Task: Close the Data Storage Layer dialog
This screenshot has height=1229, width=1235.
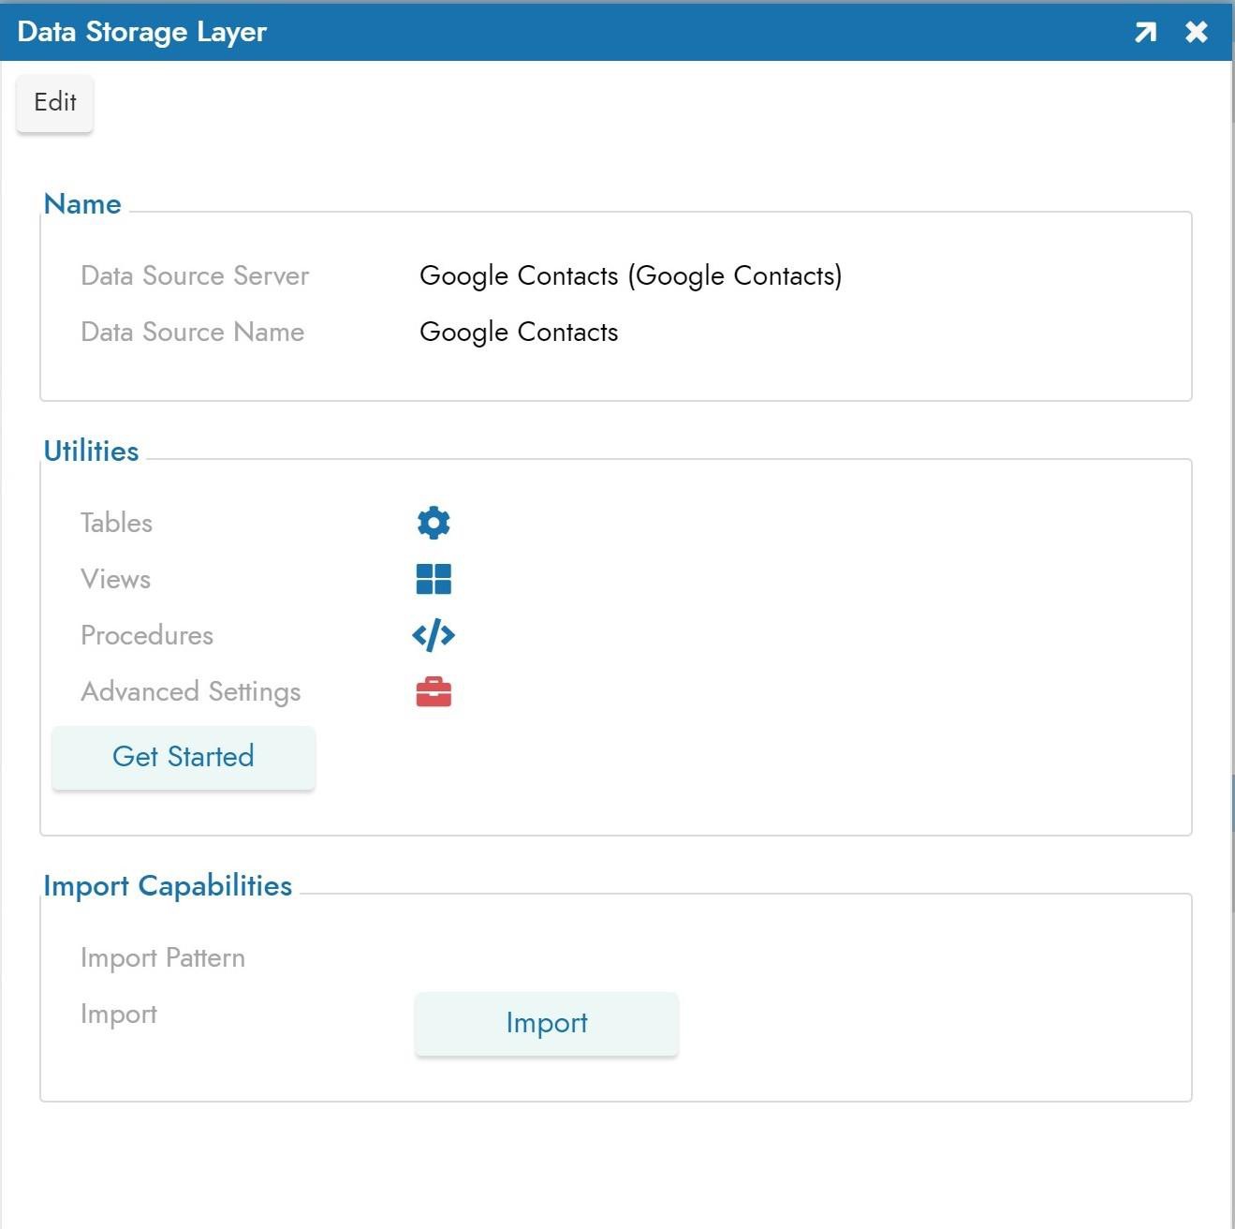Action: 1197,33
